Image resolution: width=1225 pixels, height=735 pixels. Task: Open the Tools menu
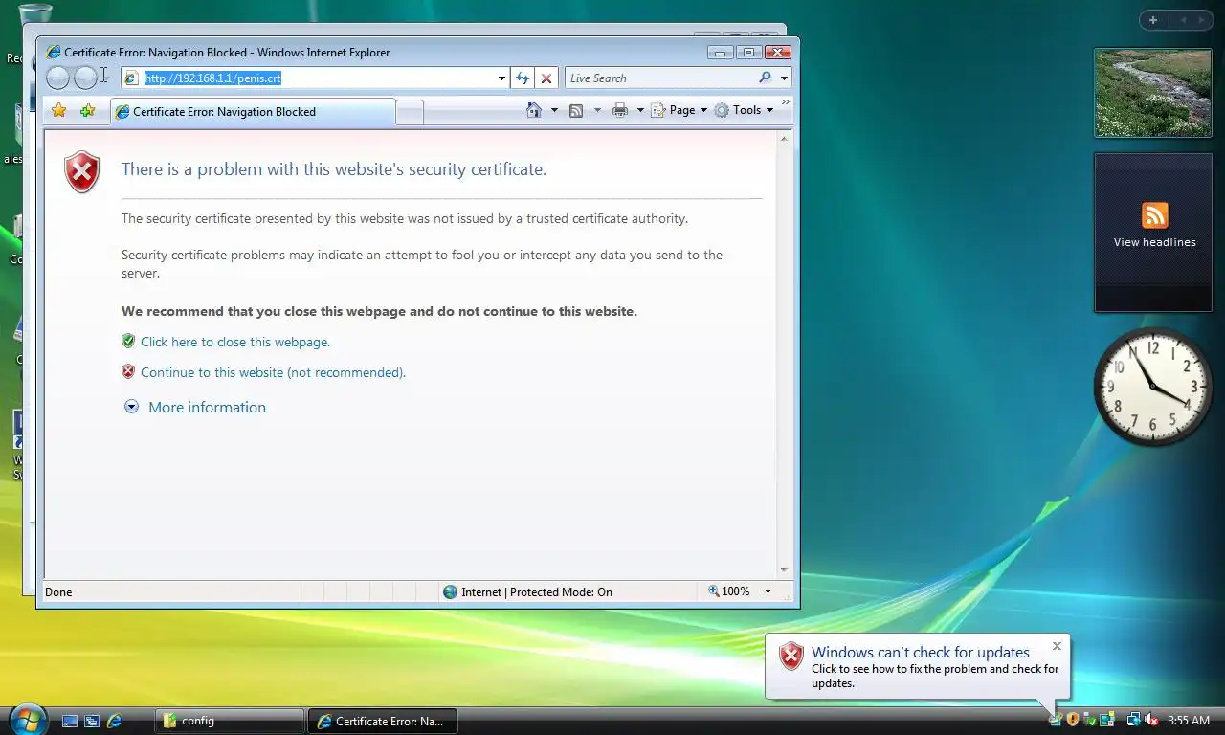744,110
